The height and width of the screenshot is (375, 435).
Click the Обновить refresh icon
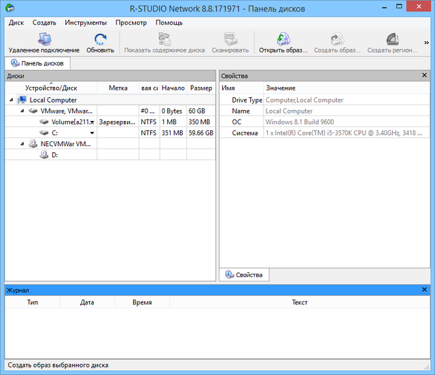pyautogui.click(x=100, y=39)
